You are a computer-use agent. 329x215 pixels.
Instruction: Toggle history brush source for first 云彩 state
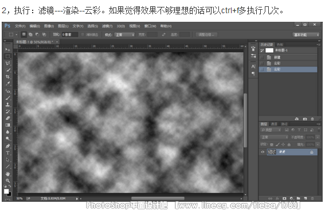(x=262, y=63)
